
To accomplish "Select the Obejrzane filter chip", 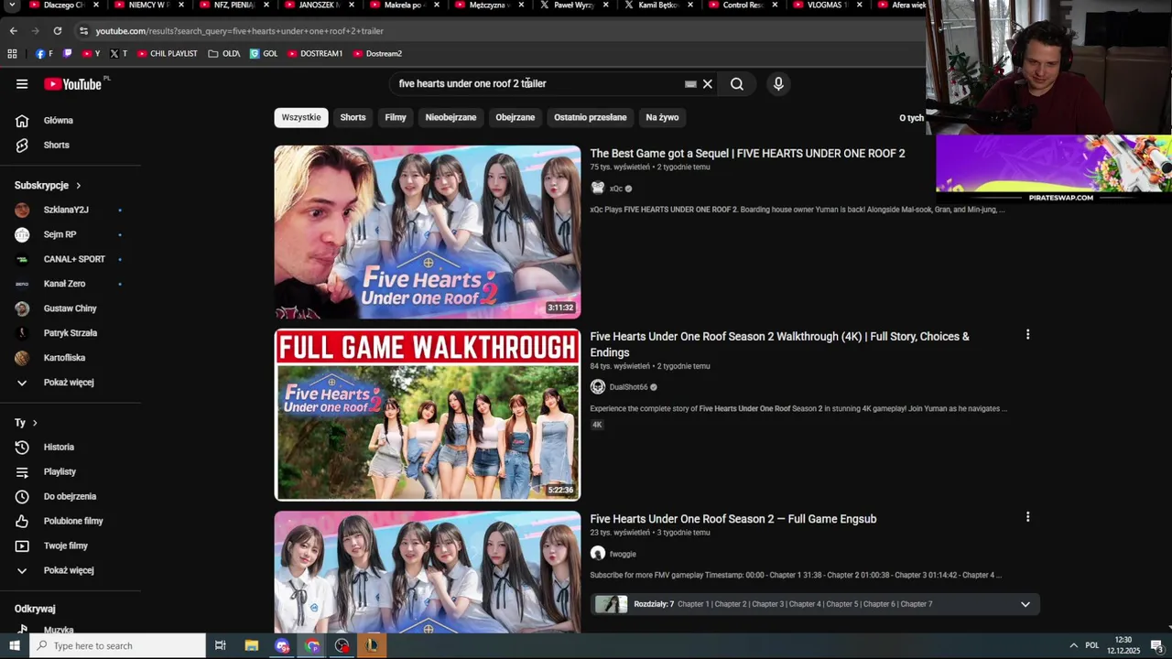I will point(515,118).
